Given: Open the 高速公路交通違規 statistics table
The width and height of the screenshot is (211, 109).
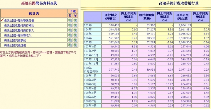Looking at the screenshot, I should (15, 45).
